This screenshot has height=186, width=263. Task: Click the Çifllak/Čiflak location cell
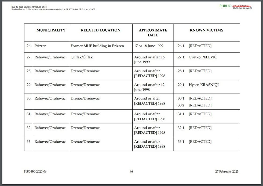(82, 57)
